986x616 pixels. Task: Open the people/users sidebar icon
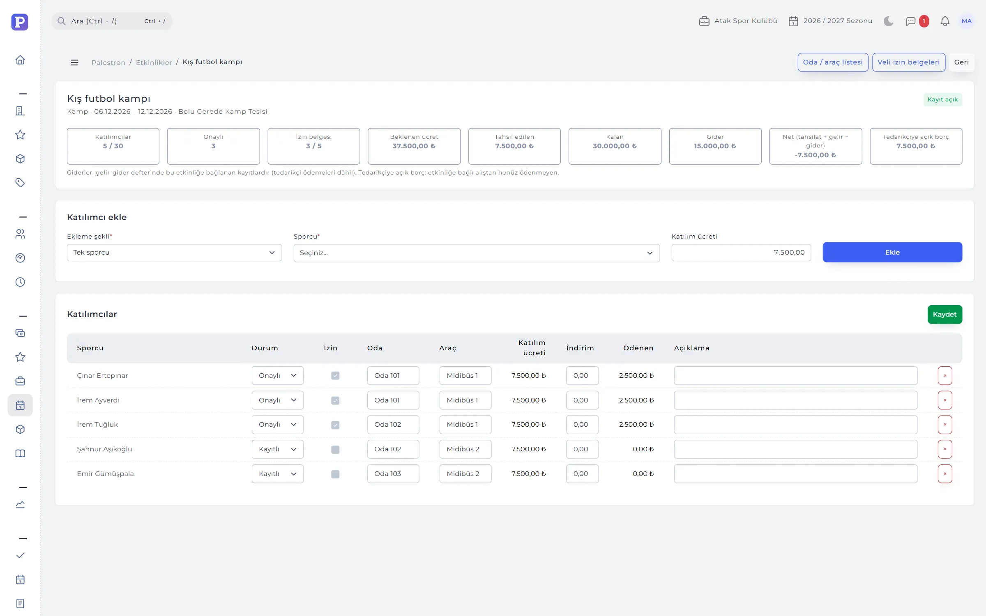(x=20, y=234)
